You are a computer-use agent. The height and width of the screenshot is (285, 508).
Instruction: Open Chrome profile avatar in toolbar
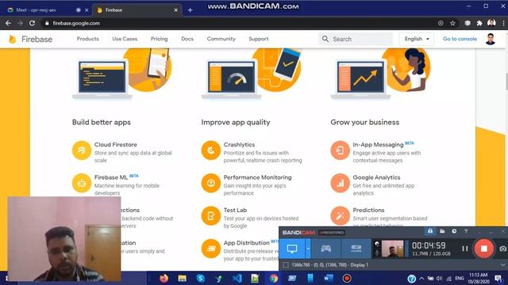(x=491, y=23)
